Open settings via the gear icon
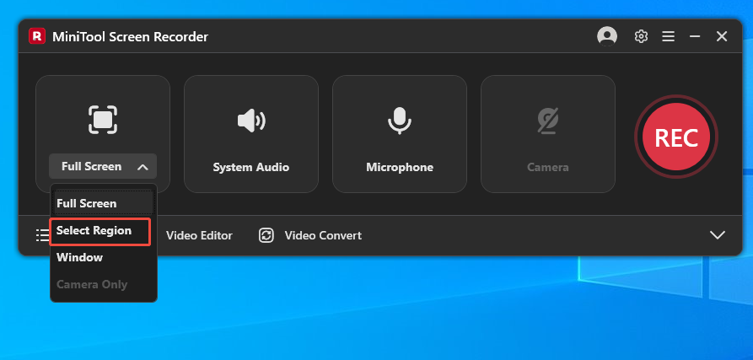753x360 pixels. (x=641, y=36)
